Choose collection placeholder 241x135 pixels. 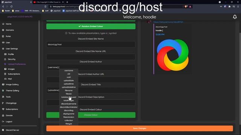69,120
